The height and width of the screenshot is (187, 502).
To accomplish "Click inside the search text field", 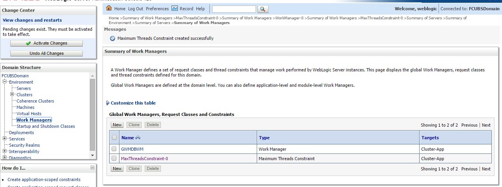I will click(x=234, y=9).
